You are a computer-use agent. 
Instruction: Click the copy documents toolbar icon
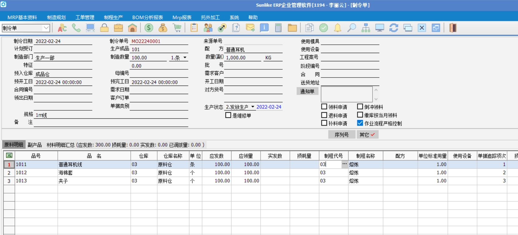click(x=309, y=28)
